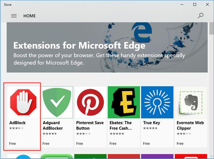Screen dimensions: 214x159
Task: Click the Free label under AdBlock
Action: click(13, 144)
